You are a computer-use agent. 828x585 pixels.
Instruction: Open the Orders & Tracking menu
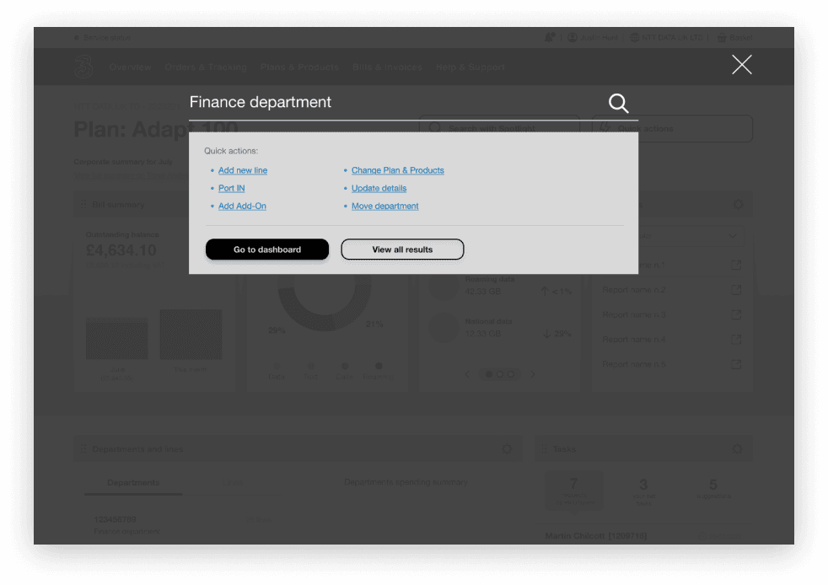(x=206, y=67)
